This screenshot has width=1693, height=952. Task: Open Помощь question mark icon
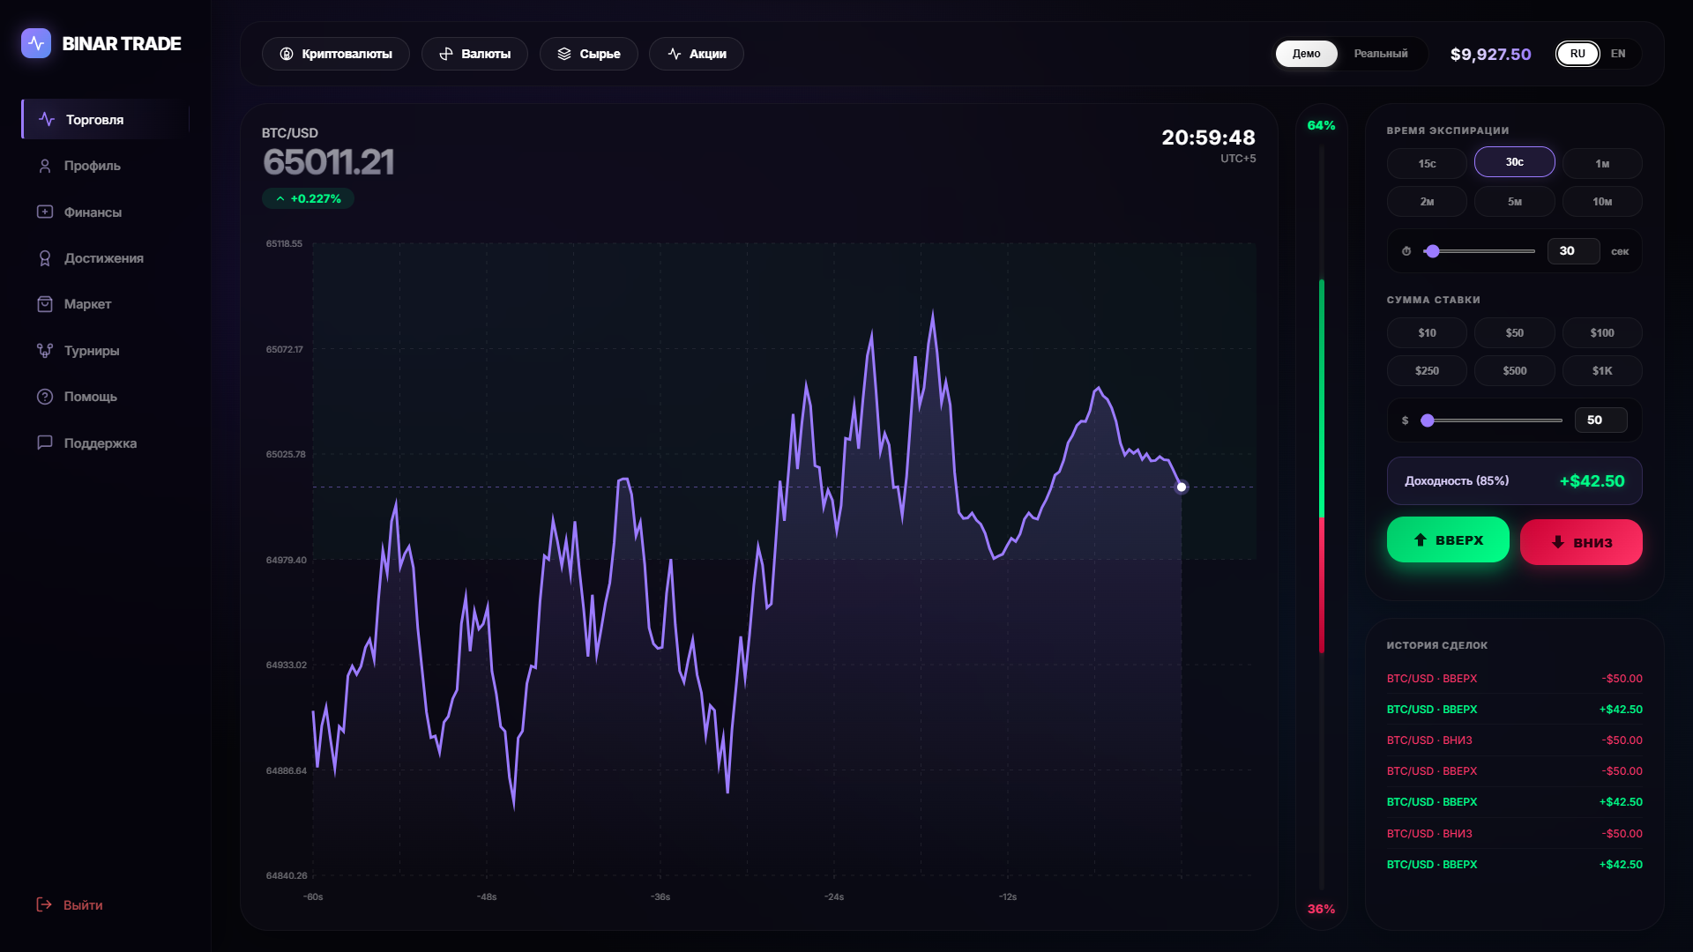click(x=45, y=397)
